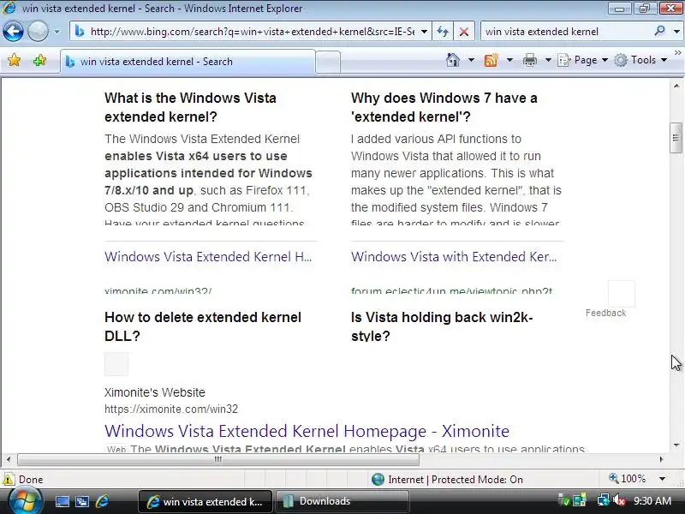685x514 pixels.
Task: Expand the address bar history dropdown
Action: [424, 32]
